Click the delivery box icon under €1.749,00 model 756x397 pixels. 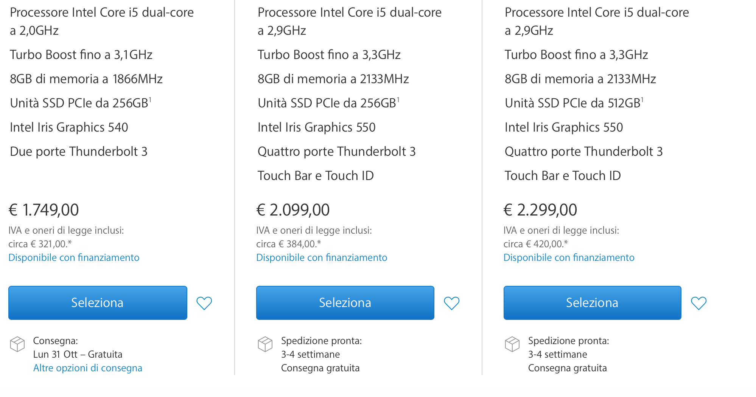pos(17,344)
